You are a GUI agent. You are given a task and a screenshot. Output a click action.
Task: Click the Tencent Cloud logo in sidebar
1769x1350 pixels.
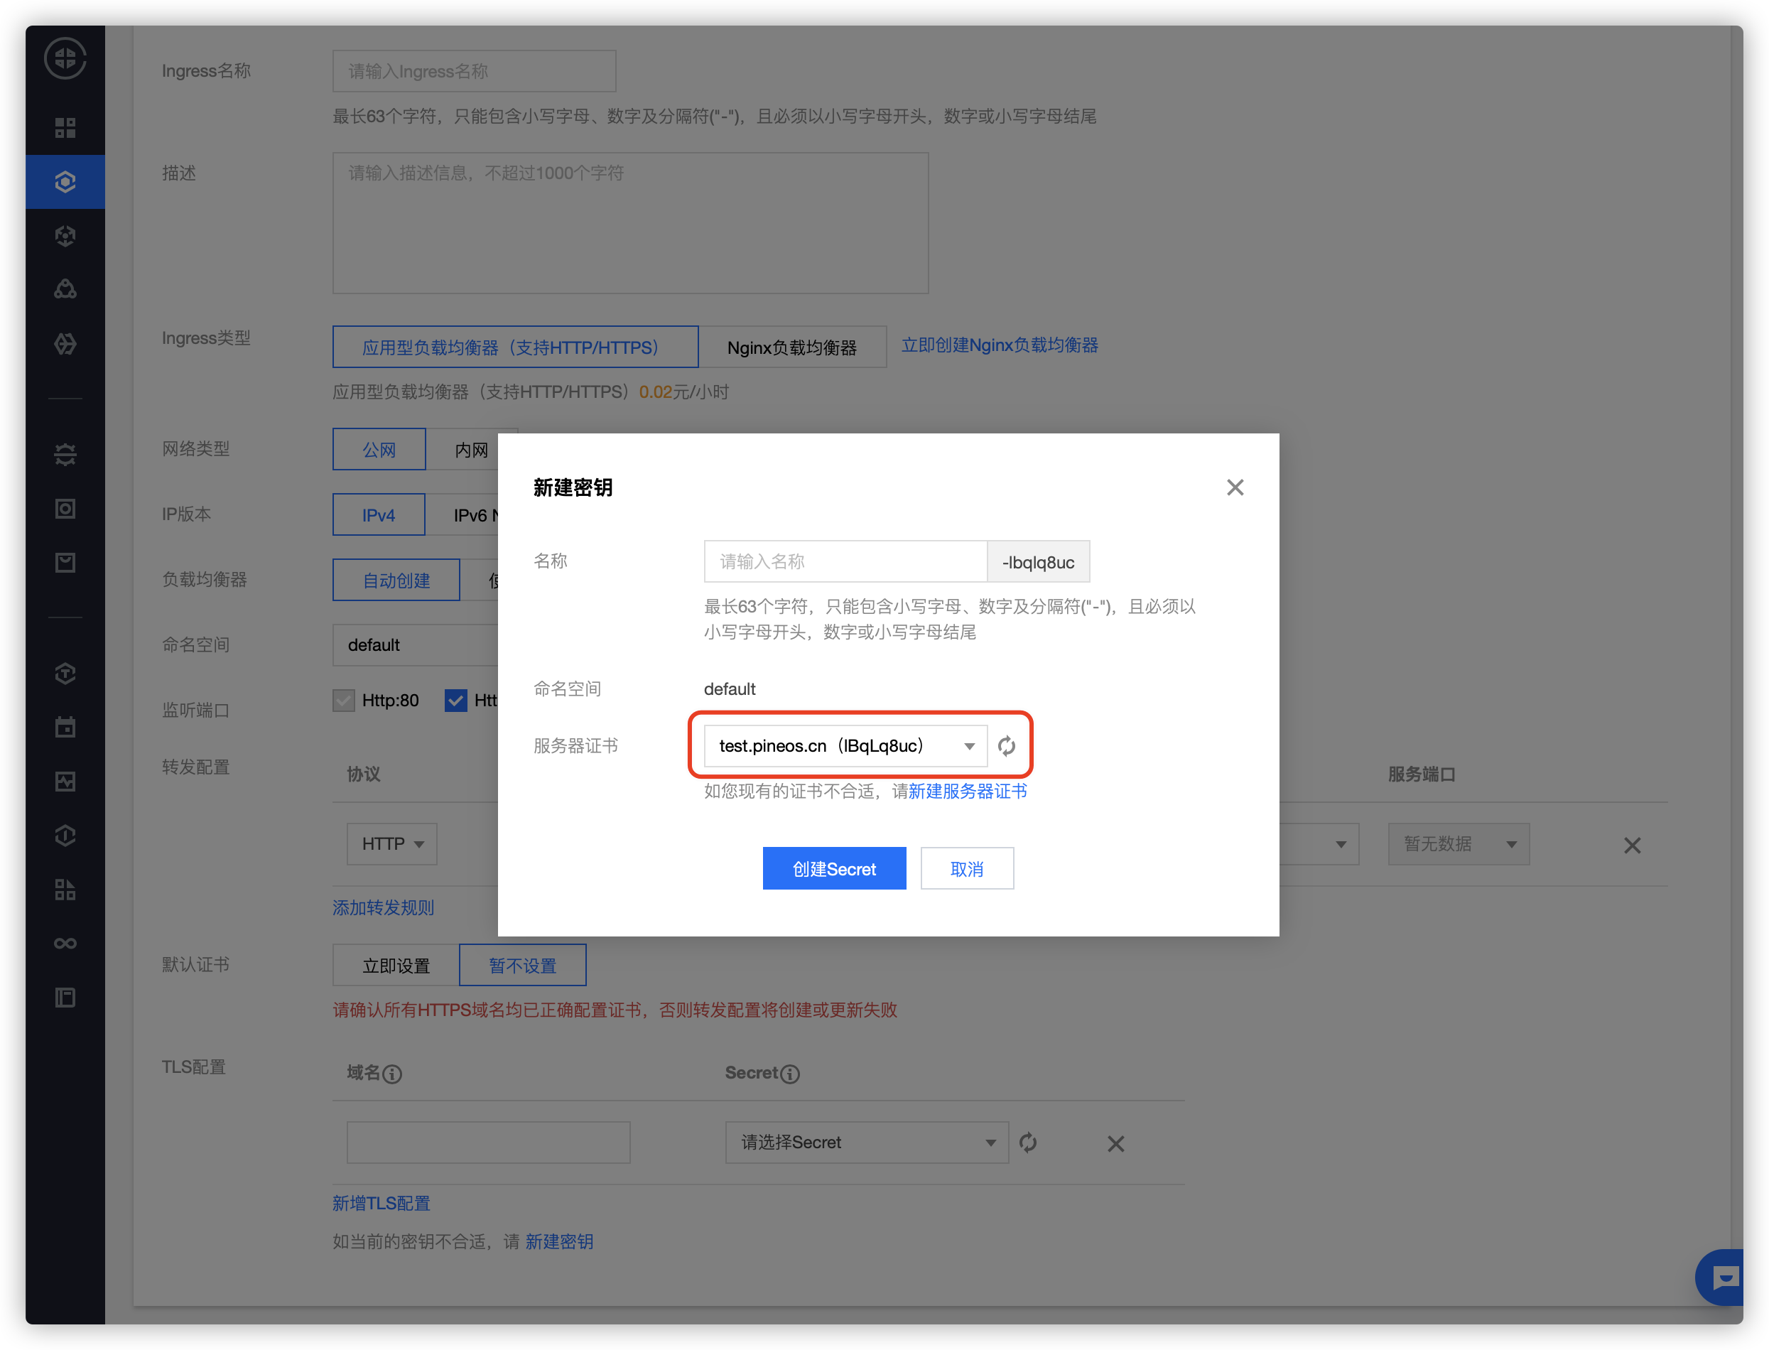click(x=65, y=59)
